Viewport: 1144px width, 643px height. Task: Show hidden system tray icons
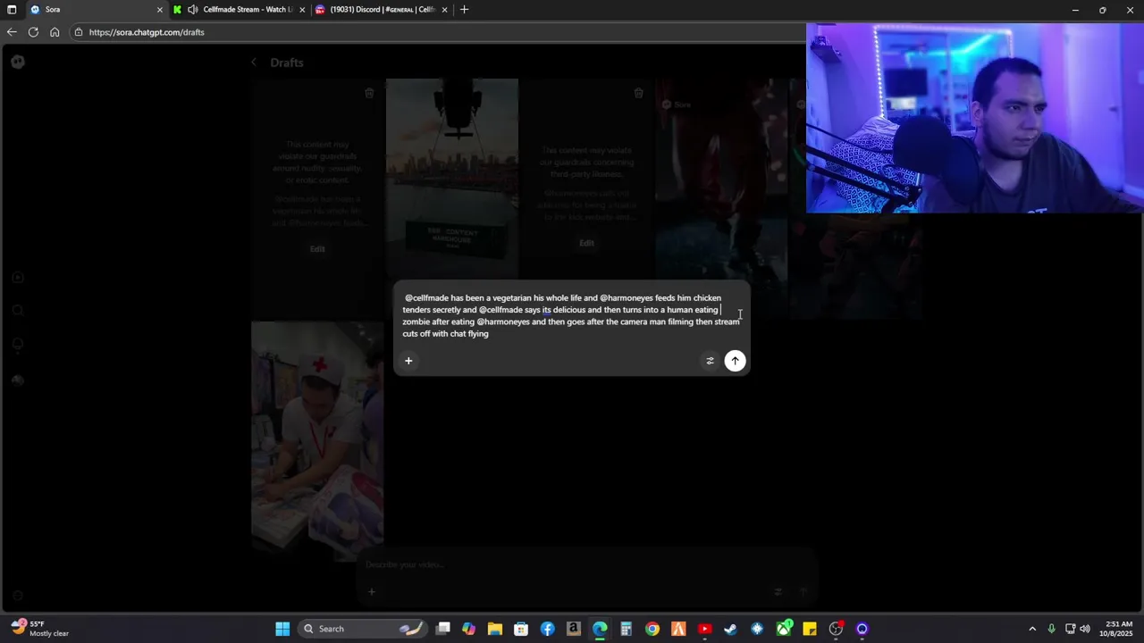pos(1032,629)
